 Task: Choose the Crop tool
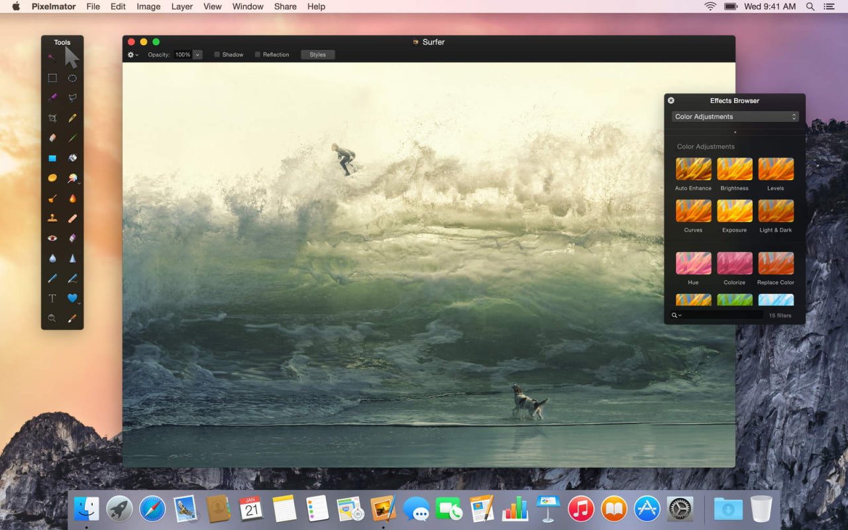[52, 117]
